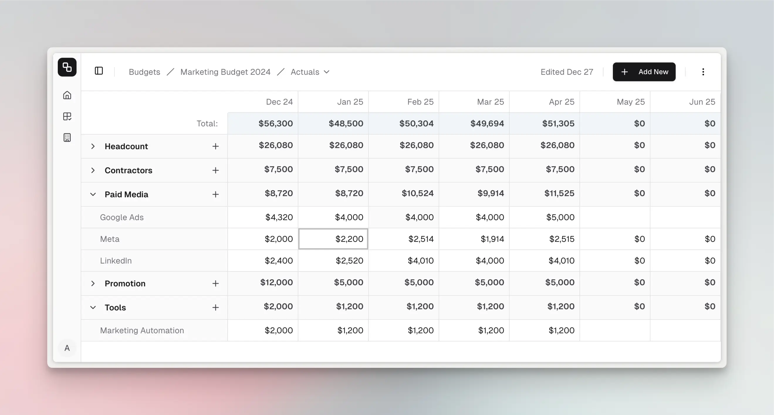The height and width of the screenshot is (415, 774).
Task: Go to Budgets via breadcrumb
Action: [144, 72]
